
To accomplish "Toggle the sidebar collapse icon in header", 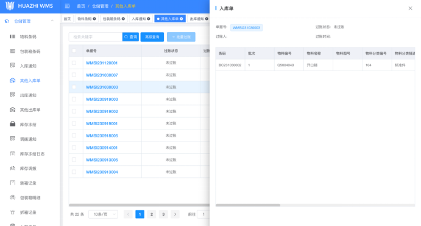I will tap(68, 6).
